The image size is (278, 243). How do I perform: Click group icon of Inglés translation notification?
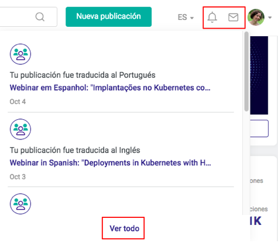(x=20, y=129)
